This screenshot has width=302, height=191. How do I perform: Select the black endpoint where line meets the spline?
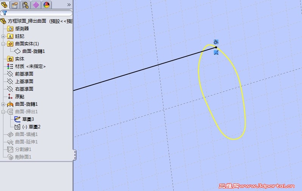coord(216,47)
